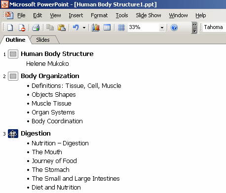226x193 pixels.
Task: Open Microsoft PowerPoint Help icon
Action: coord(174,28)
